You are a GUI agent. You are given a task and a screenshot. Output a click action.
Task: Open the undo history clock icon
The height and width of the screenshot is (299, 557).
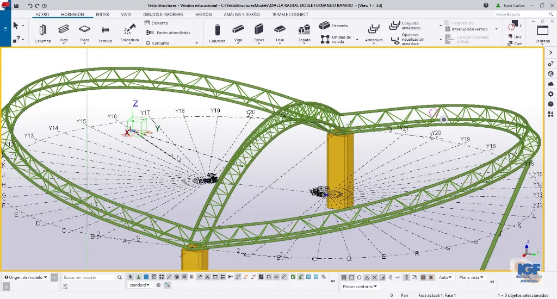click(x=45, y=5)
